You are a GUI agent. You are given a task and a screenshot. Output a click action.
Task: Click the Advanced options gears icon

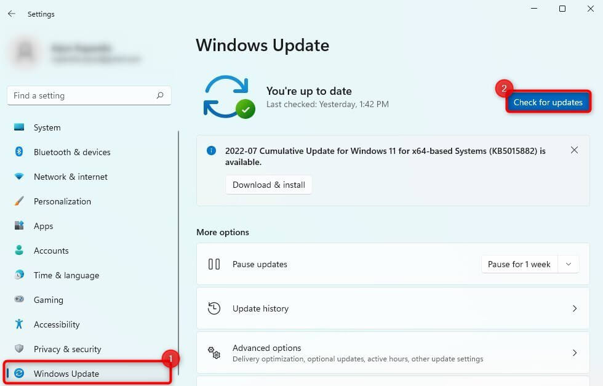pyautogui.click(x=214, y=353)
